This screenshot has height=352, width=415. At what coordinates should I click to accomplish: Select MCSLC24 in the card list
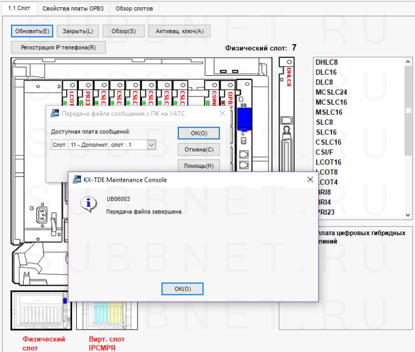pos(331,92)
